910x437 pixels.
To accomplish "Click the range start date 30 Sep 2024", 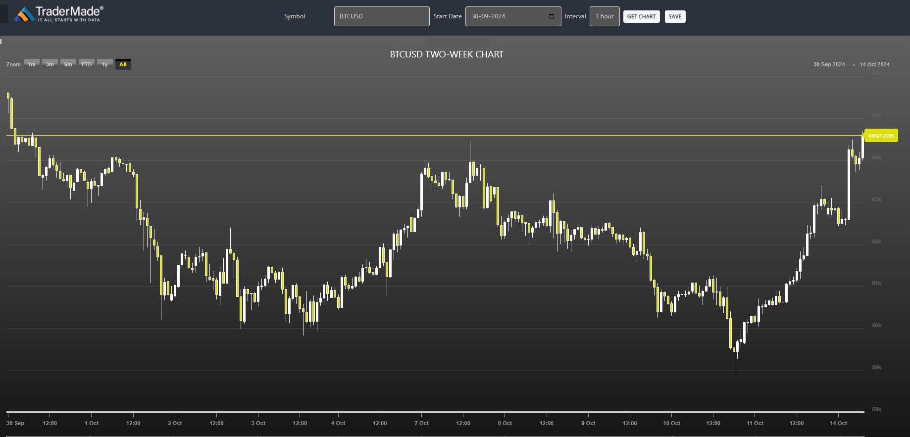I will [x=829, y=64].
